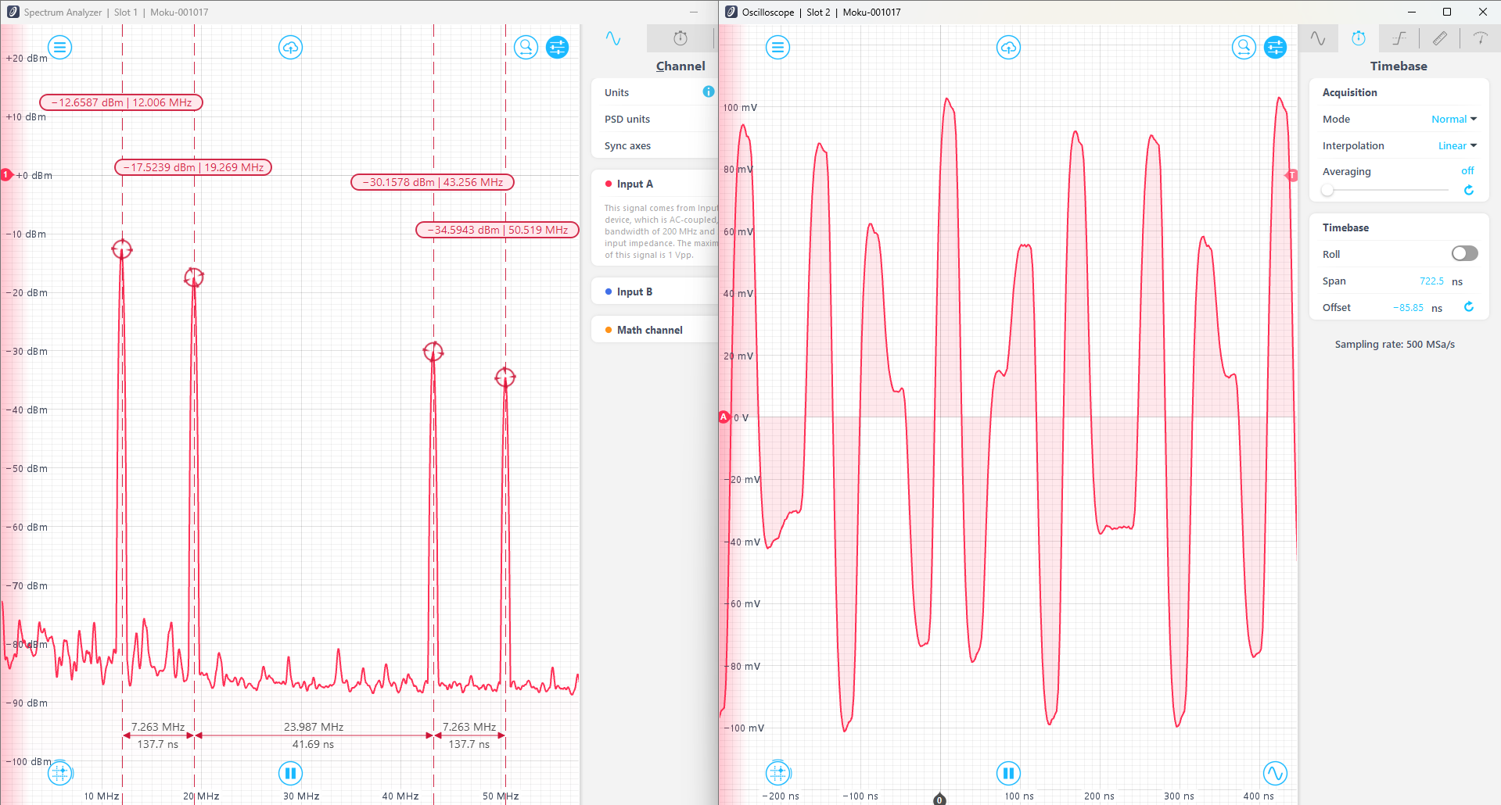The image size is (1501, 805).
Task: Click the Span value field showing 722.5 ns
Action: tap(1431, 281)
